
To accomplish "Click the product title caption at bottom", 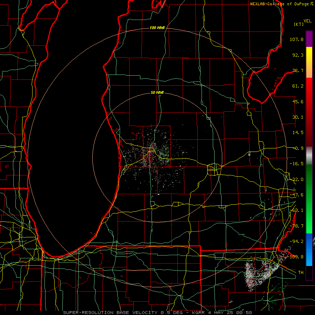I will point(157,313).
